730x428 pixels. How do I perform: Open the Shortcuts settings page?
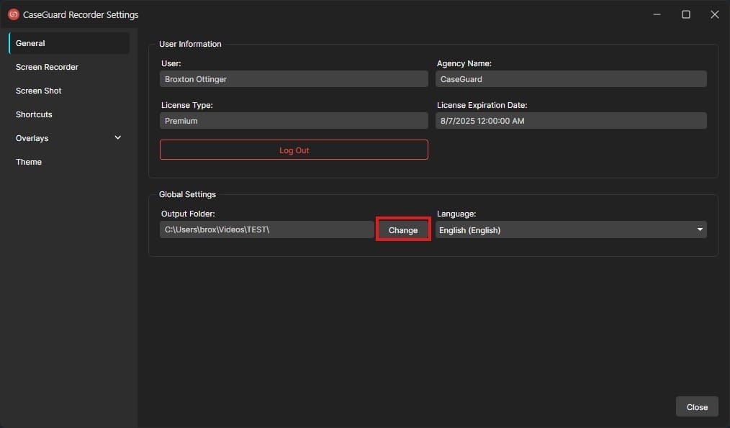click(34, 114)
